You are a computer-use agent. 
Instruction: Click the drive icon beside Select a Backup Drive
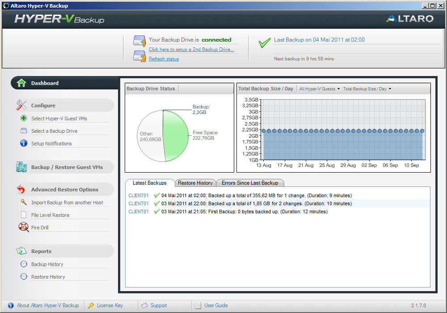tap(24, 131)
